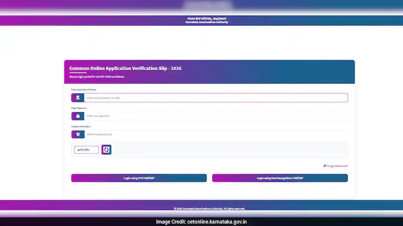Click the captcha shield icon

[x=78, y=134]
